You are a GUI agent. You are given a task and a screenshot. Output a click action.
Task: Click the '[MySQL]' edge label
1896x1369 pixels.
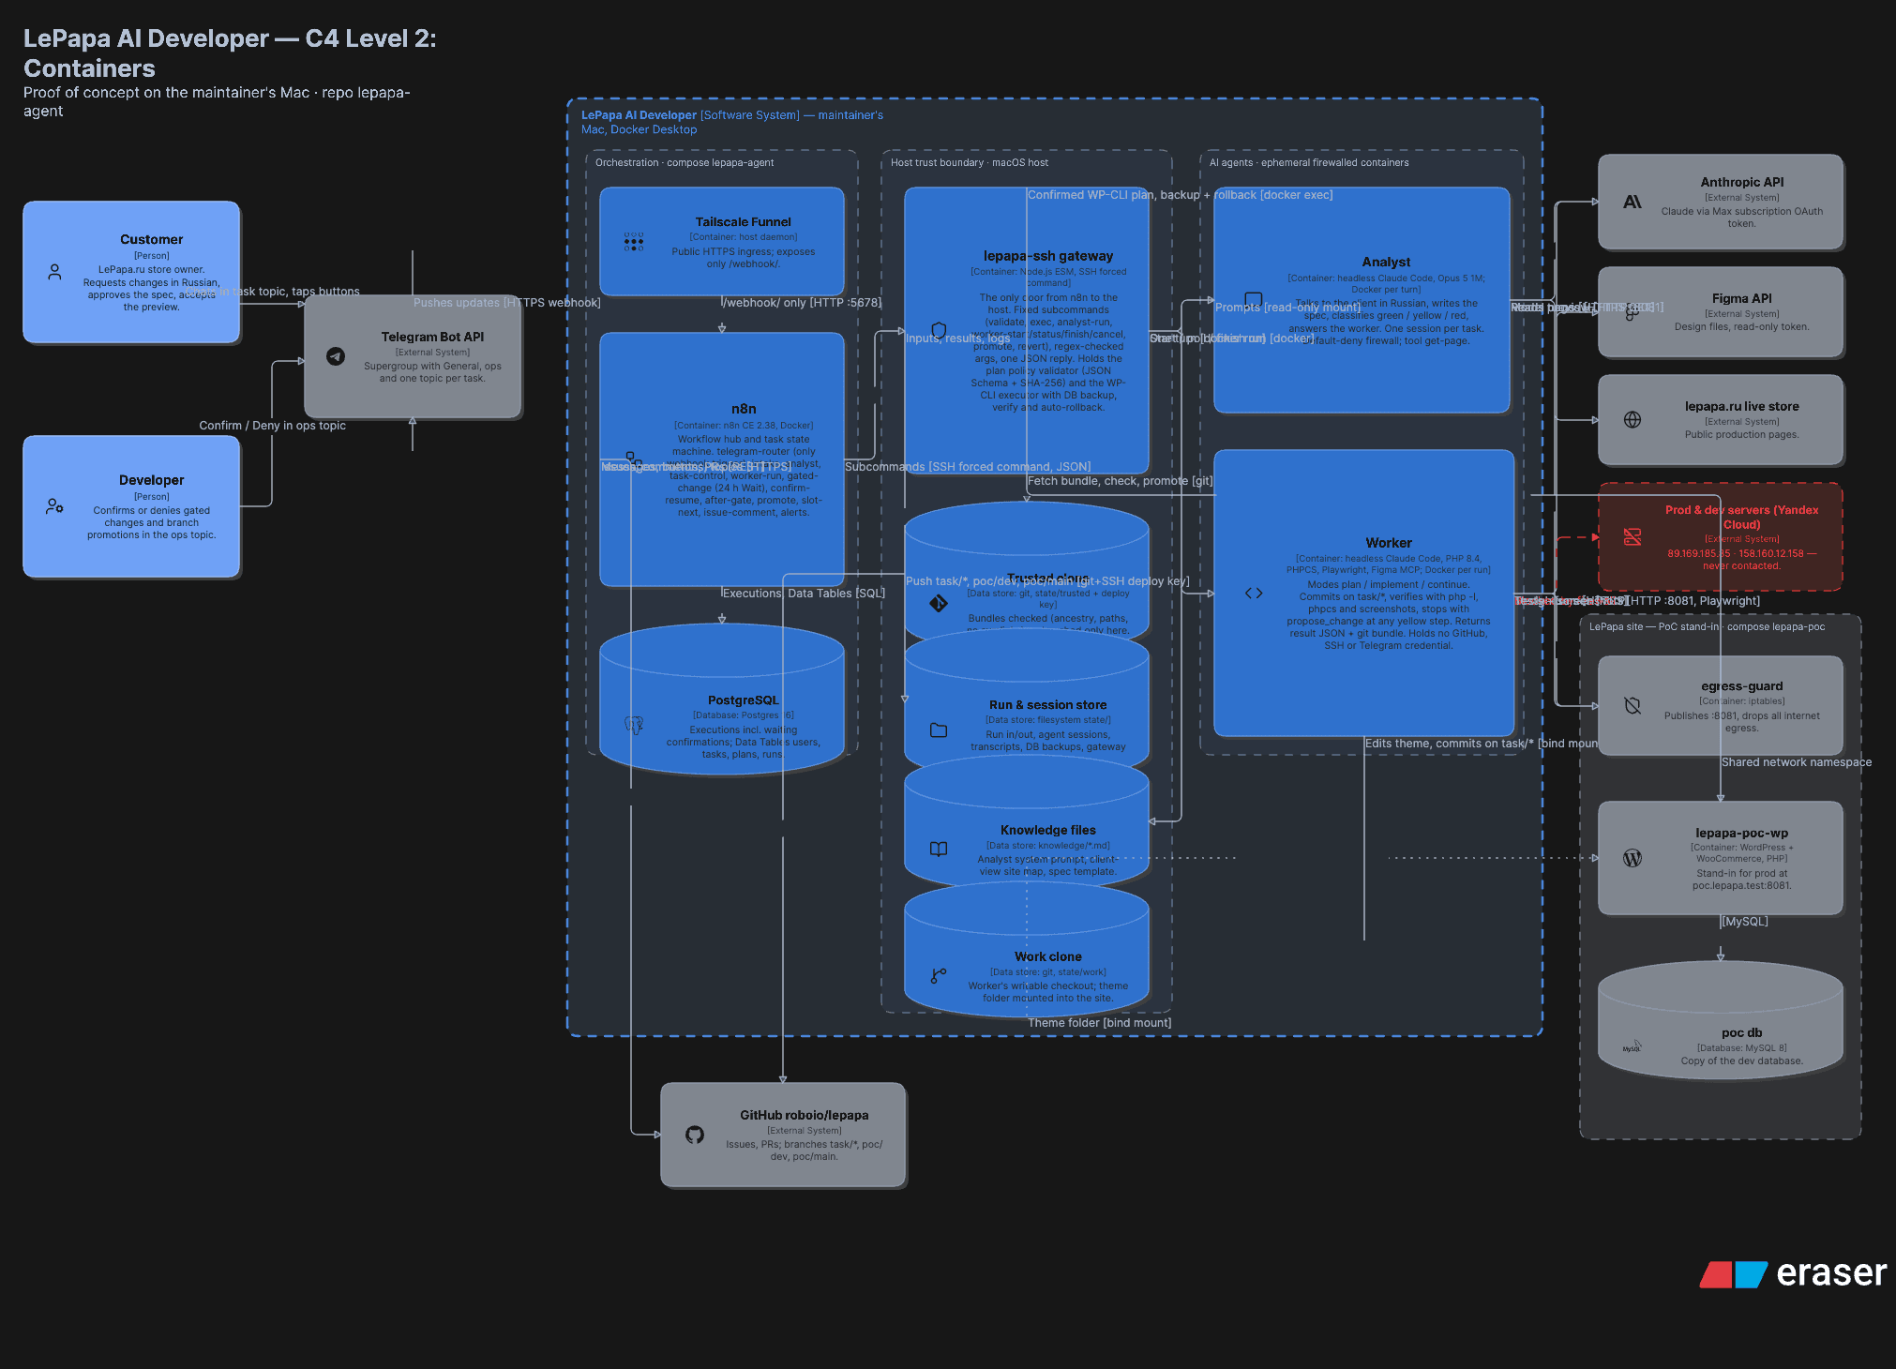tap(1744, 922)
